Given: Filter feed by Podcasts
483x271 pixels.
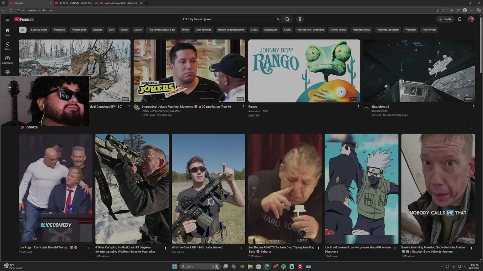Looking at the screenshot, I should coord(59,30).
